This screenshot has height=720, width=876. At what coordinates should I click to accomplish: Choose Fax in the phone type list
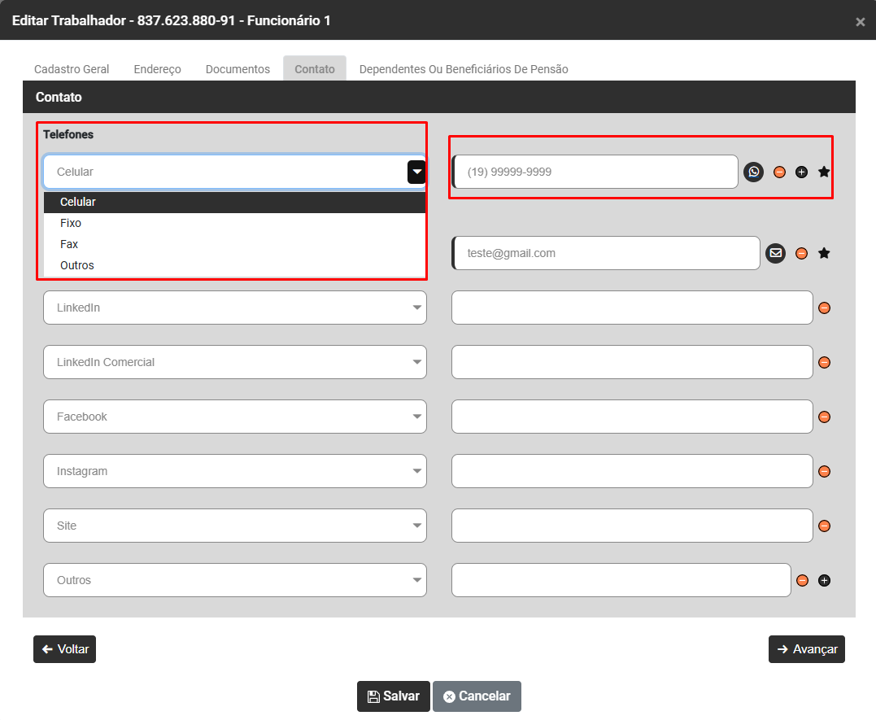click(234, 244)
